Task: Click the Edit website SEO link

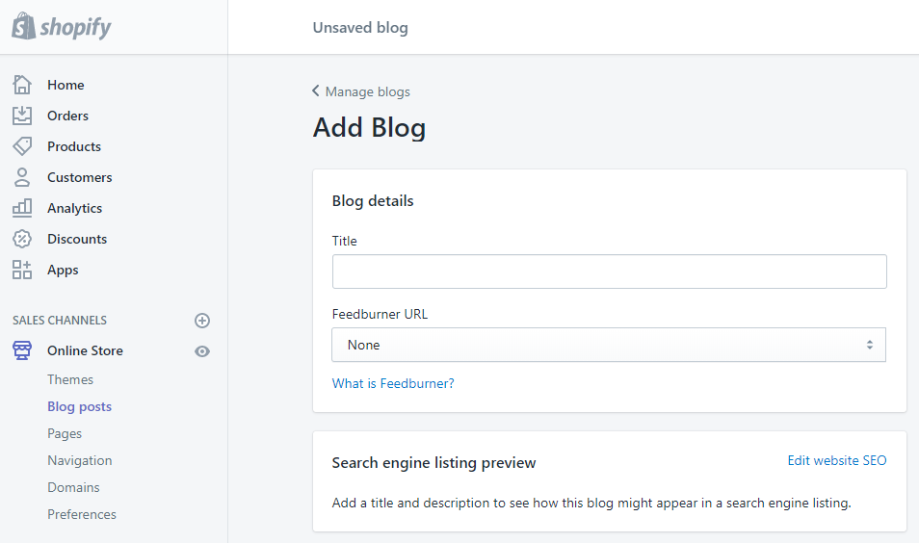Action: pos(836,460)
